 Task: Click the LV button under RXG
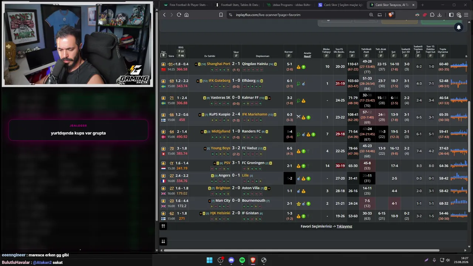click(x=181, y=51)
